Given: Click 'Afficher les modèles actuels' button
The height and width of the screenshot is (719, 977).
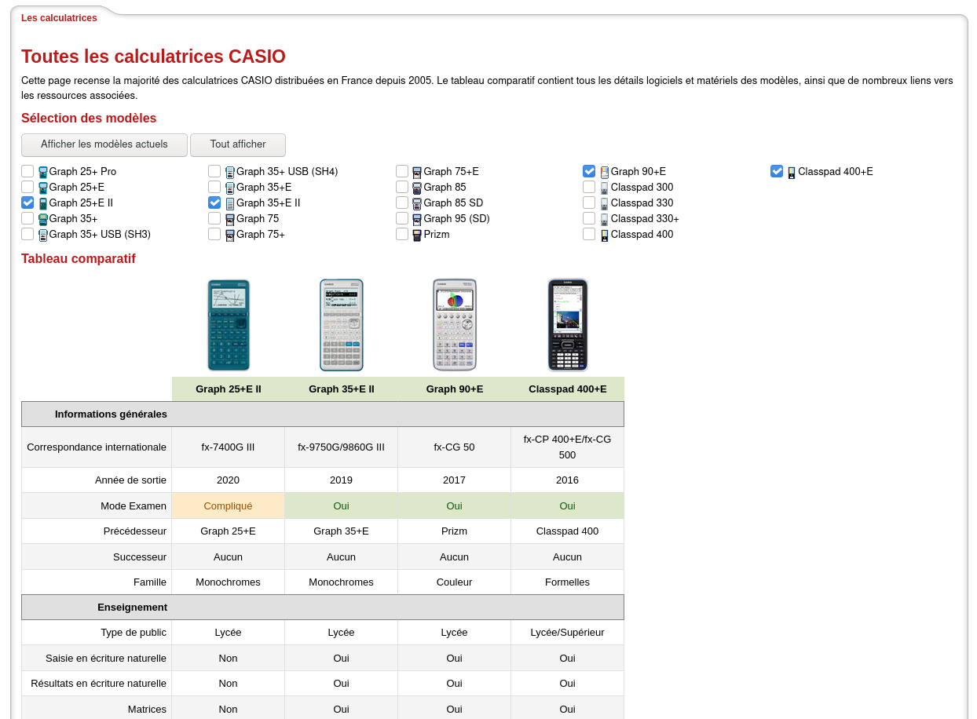Looking at the screenshot, I should click(104, 144).
